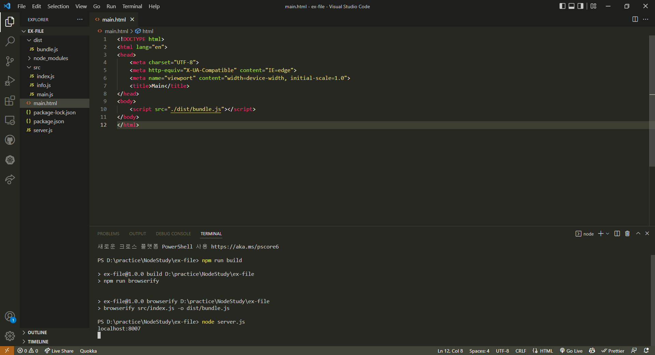Open Remote Explorer icon
The height and width of the screenshot is (355, 655).
click(10, 120)
